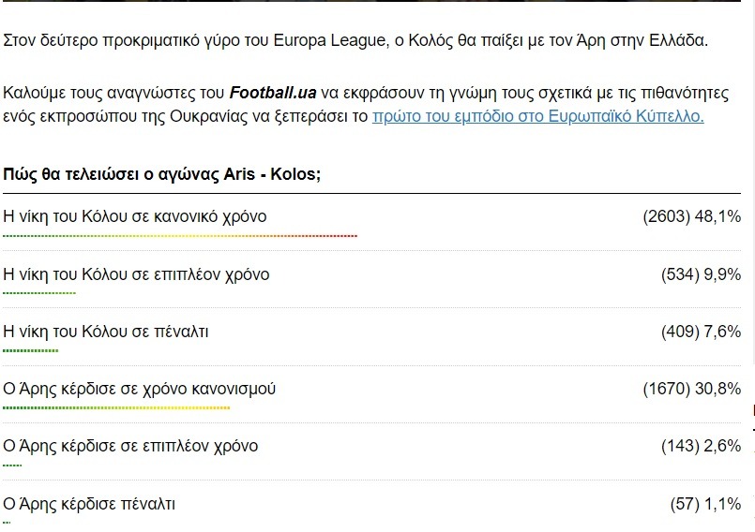Open the 'πρώτο του εμπόδιο στο Ευρωπαϊκό Κύπελλο' link
Viewport: 755px width, 532px height.
pyautogui.click(x=537, y=117)
